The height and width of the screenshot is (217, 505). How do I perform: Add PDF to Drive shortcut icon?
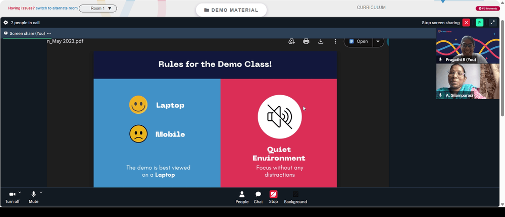291,41
